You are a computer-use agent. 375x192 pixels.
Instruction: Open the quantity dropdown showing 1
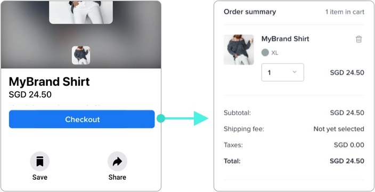pos(283,73)
